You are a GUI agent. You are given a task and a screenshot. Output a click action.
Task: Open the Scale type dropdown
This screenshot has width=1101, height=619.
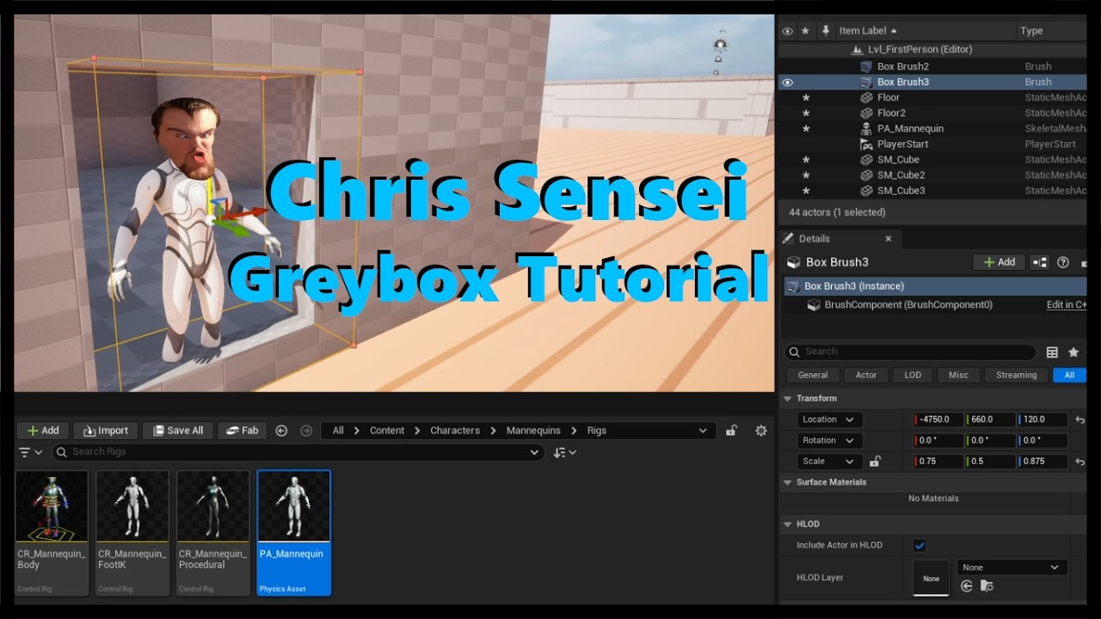pos(829,462)
